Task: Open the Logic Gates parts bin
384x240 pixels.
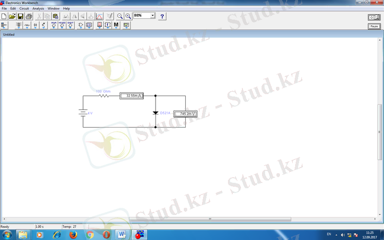Action: pos(81,25)
